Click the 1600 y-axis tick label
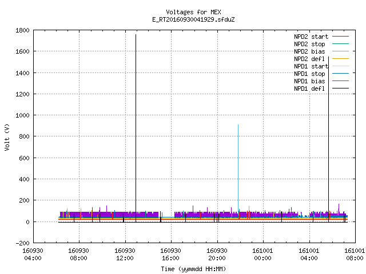Image resolution: width=366 pixels, height=274 pixels. point(22,51)
